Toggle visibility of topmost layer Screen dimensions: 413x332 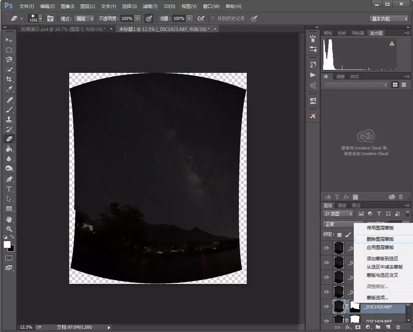point(326,248)
